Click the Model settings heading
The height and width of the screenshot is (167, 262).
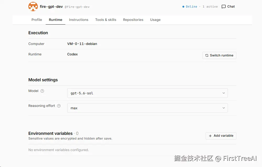coord(43,80)
